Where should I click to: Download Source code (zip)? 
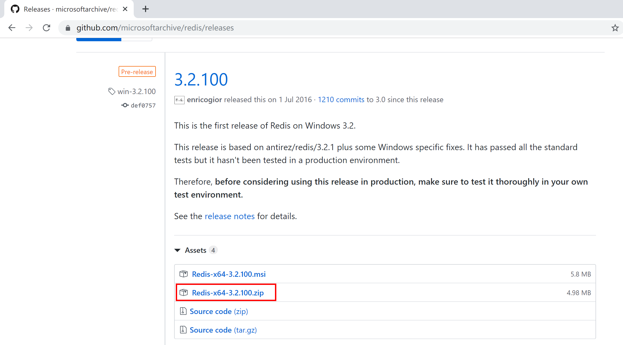[x=219, y=311]
